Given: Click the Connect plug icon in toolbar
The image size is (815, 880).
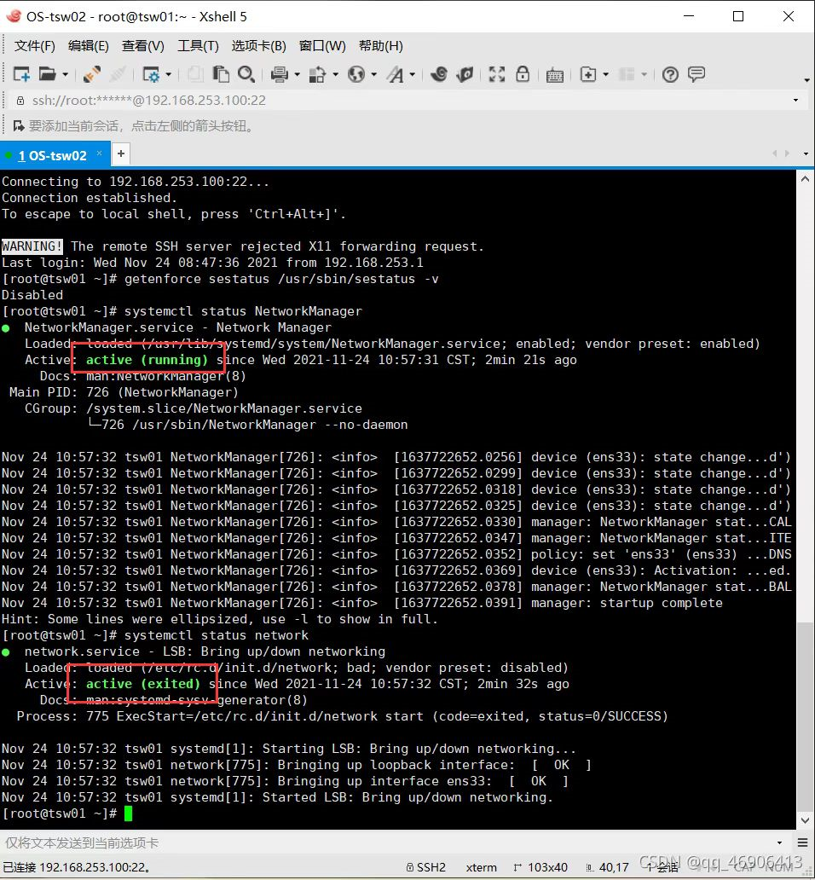Looking at the screenshot, I should click(x=91, y=74).
